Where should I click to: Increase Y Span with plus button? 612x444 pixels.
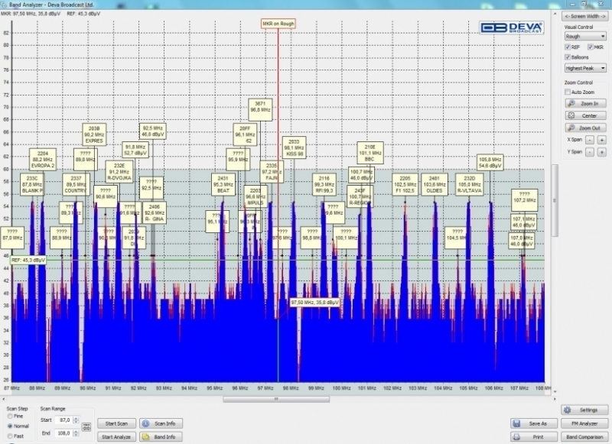[x=601, y=151]
